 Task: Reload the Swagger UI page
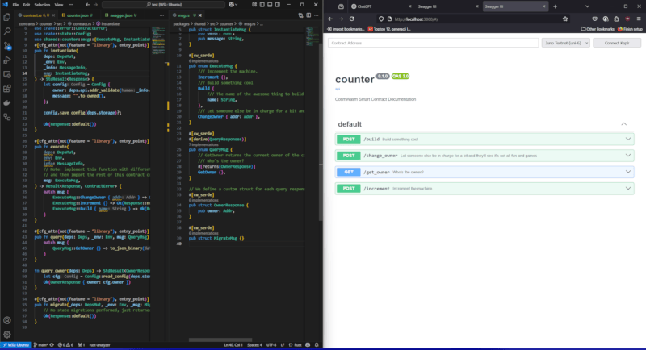tap(352, 19)
